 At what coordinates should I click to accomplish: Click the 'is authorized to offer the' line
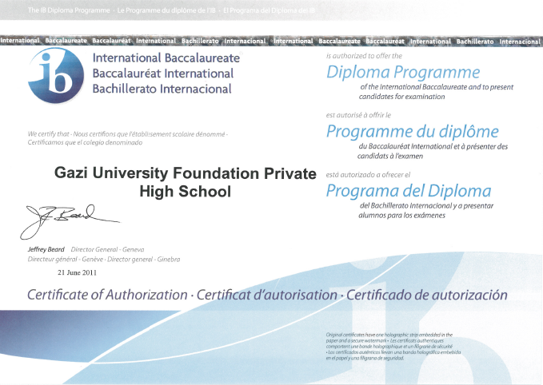[365, 57]
